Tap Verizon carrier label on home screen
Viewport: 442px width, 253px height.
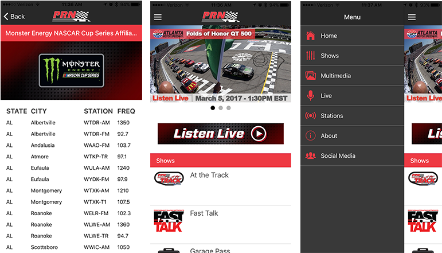174,5
